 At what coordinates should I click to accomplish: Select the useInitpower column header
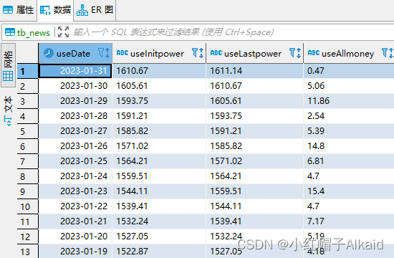[159, 53]
